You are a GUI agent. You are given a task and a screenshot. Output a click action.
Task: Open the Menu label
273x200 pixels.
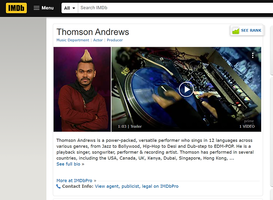(x=47, y=8)
